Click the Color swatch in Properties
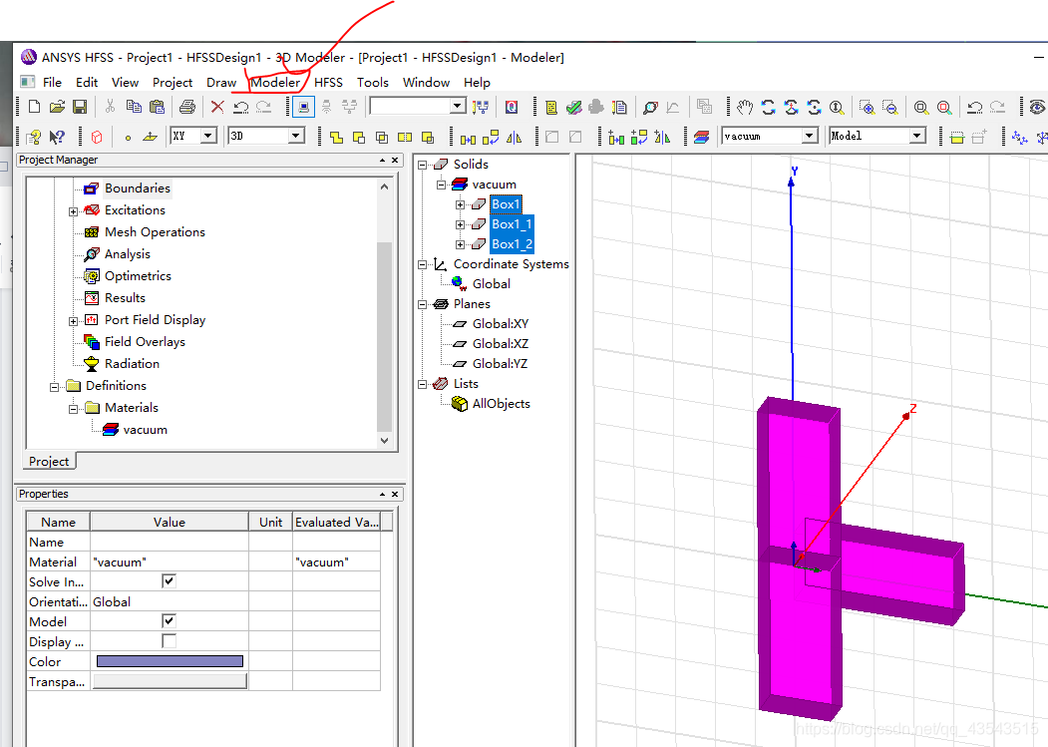The height and width of the screenshot is (747, 1048). click(170, 661)
